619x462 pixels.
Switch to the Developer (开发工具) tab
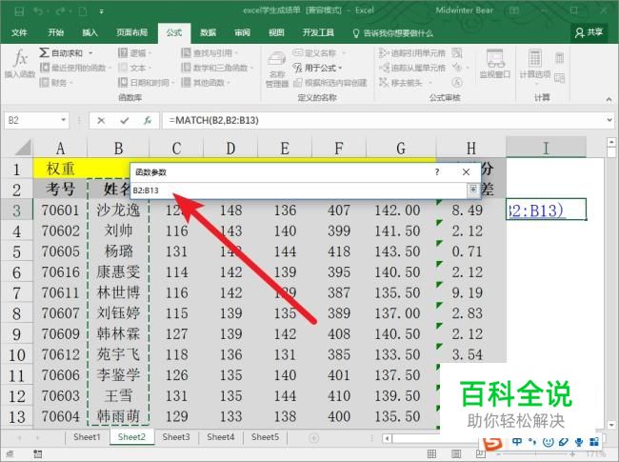point(318,32)
